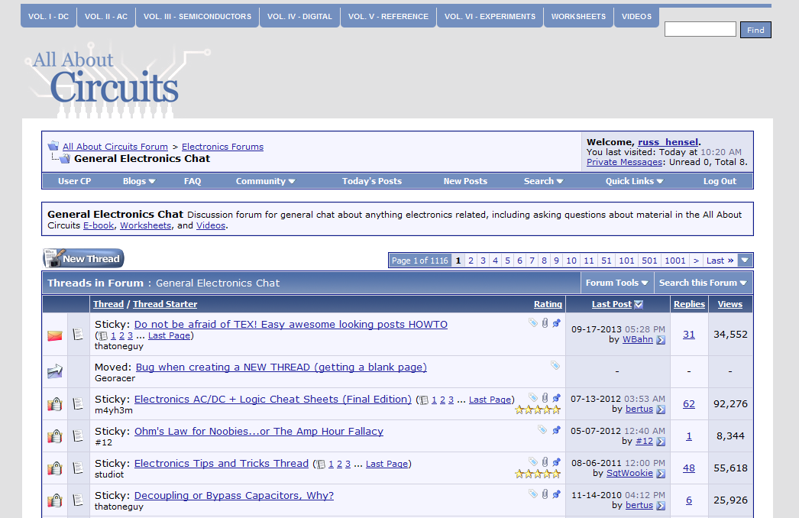Viewport: 799px width, 518px height.
Task: Open User CP menu item
Action: (74, 181)
